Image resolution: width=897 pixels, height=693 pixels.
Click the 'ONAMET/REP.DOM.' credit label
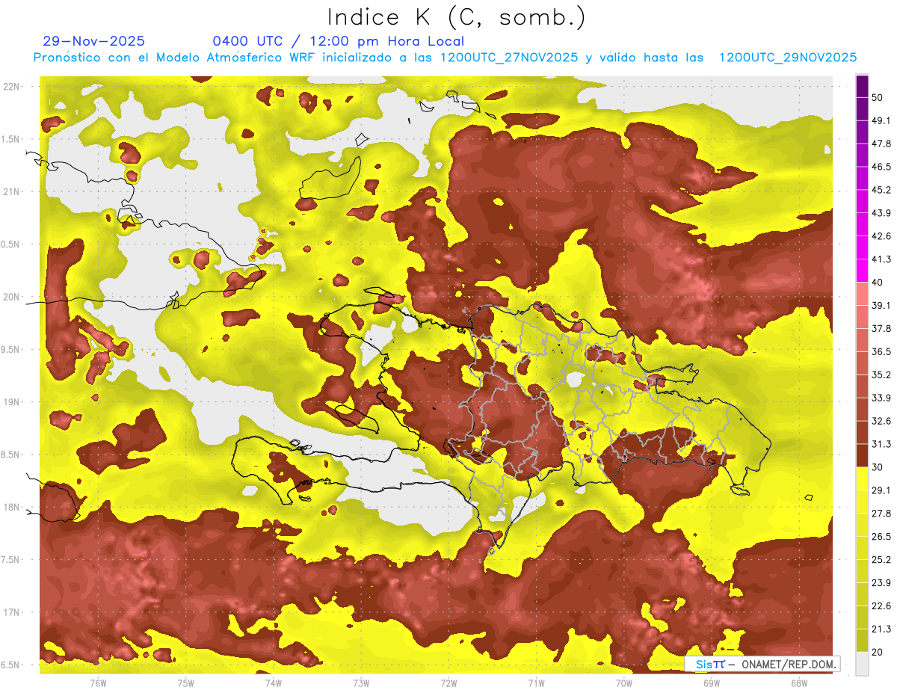point(789,664)
